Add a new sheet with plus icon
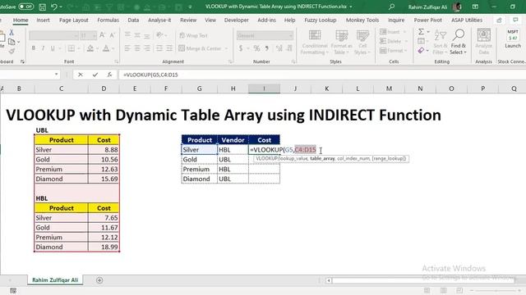The image size is (526, 295). coord(99,280)
